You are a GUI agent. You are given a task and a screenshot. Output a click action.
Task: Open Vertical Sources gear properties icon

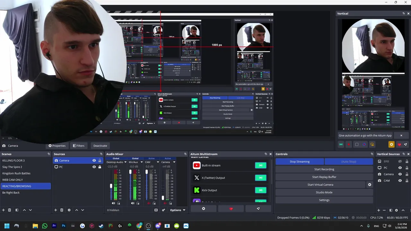(x=397, y=210)
